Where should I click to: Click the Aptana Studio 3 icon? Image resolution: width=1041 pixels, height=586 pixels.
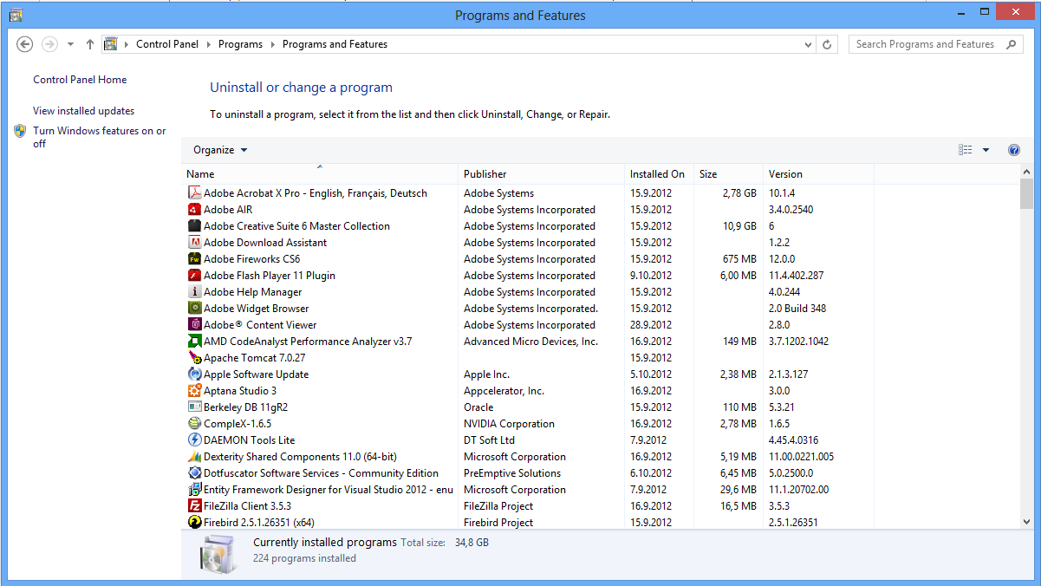coord(195,391)
